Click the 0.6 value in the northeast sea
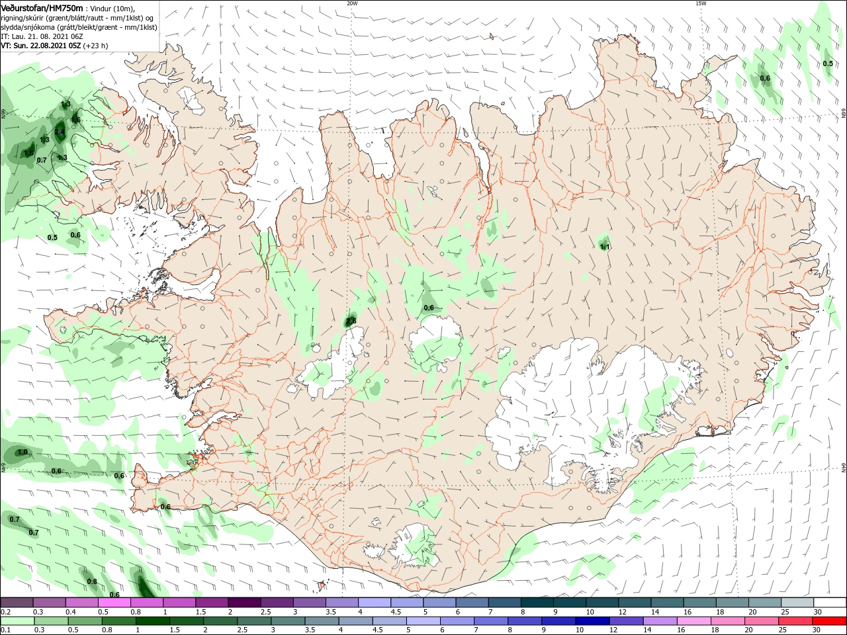The height and width of the screenshot is (635, 847). point(765,78)
